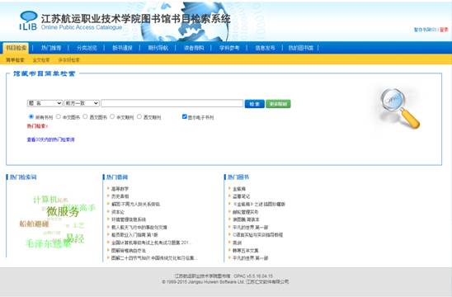The image size is (452, 297).
Task: Open the 学科参考 tab
Action: (229, 48)
